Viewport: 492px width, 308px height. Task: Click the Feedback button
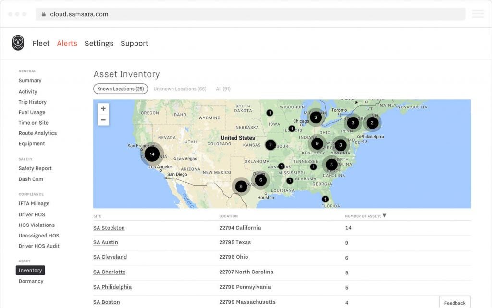point(455,303)
